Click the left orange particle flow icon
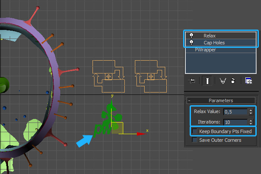 pos(109,77)
